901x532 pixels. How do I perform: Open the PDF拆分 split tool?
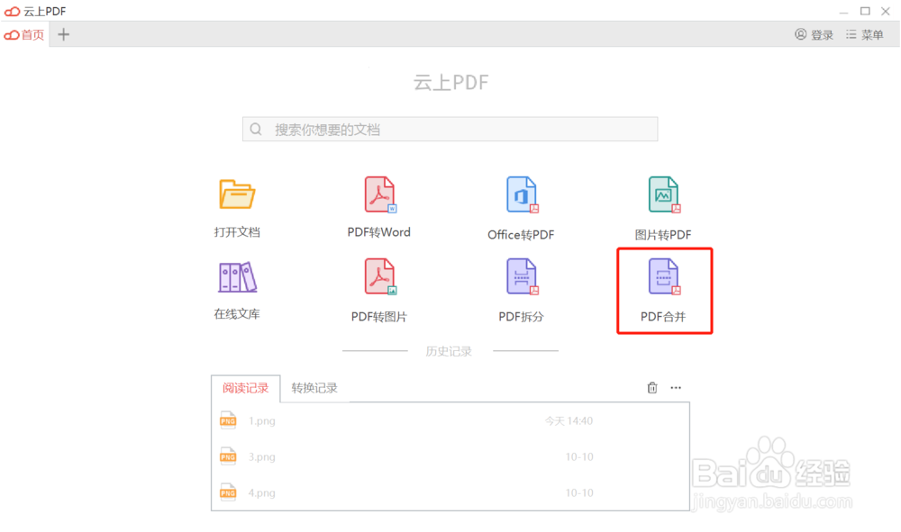coord(522,276)
